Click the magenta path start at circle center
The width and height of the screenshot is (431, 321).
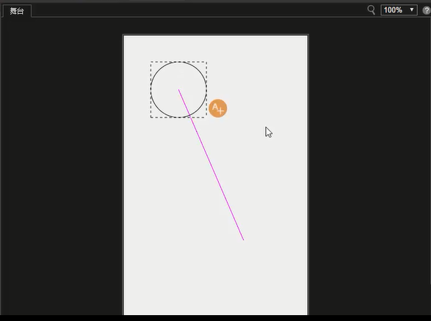178,89
